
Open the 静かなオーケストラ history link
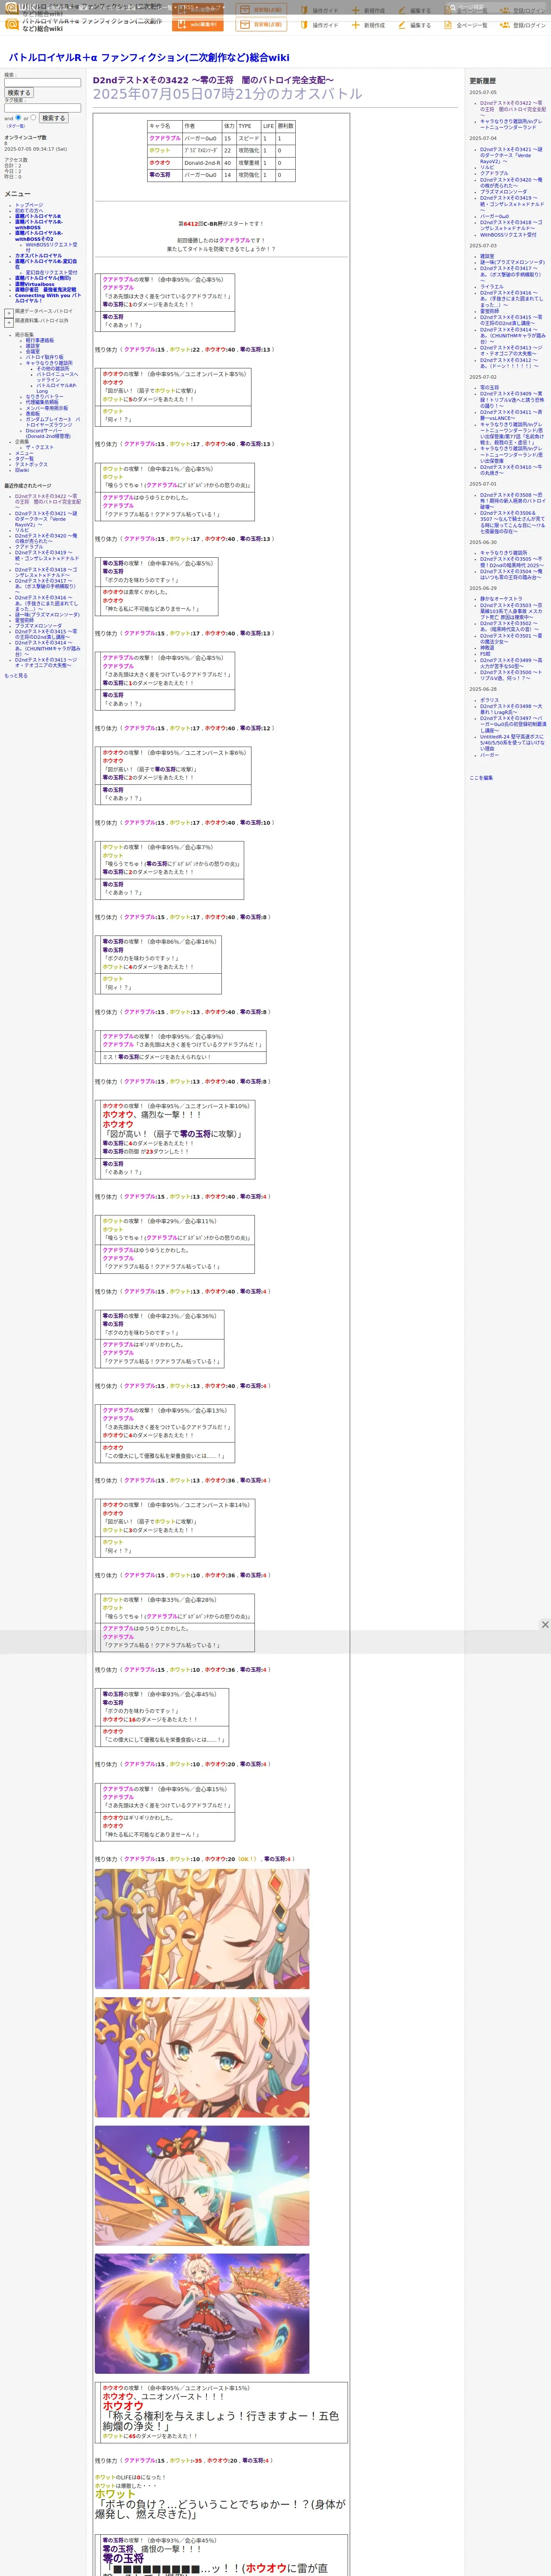click(501, 599)
